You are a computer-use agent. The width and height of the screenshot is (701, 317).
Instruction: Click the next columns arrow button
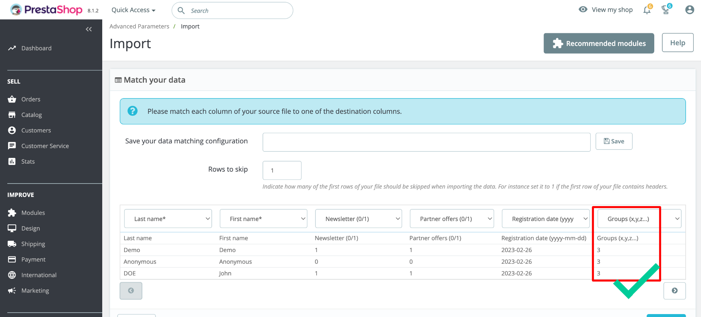coord(674,291)
